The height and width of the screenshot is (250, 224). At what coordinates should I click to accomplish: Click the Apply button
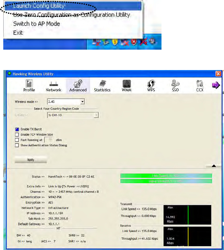[x=31, y=160]
